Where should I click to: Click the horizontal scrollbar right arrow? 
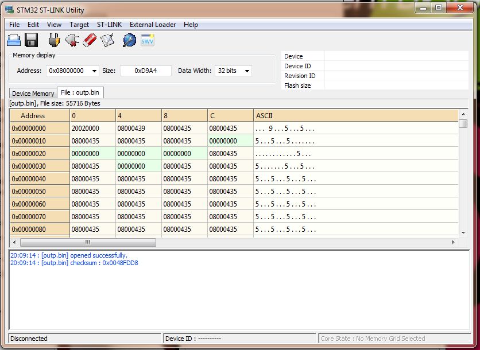454,242
